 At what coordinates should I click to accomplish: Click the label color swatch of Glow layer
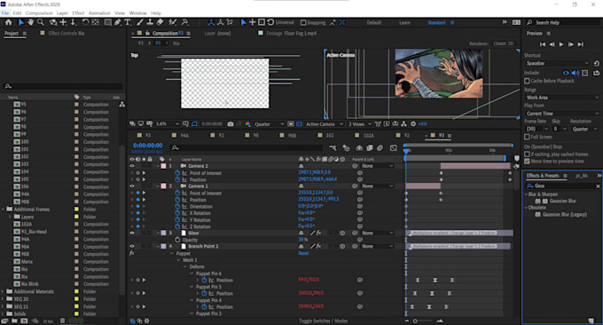tap(163, 233)
